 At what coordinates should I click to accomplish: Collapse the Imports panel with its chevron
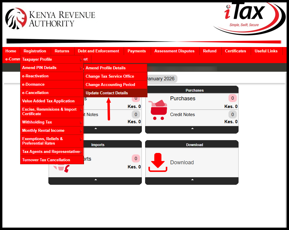point(95,179)
